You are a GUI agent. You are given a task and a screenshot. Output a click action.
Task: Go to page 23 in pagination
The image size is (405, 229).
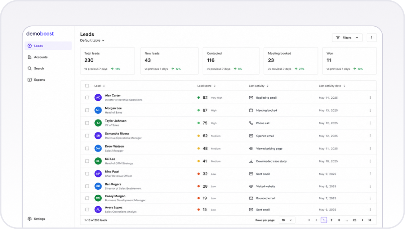(355, 220)
